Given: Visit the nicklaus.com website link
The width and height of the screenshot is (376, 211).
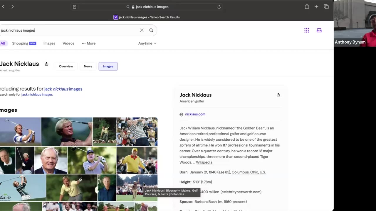Looking at the screenshot, I should tap(195, 114).
